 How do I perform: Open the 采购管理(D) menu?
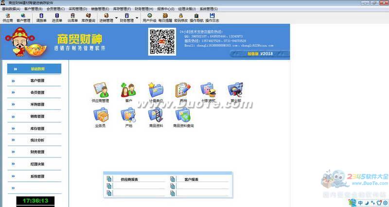pos(78,9)
